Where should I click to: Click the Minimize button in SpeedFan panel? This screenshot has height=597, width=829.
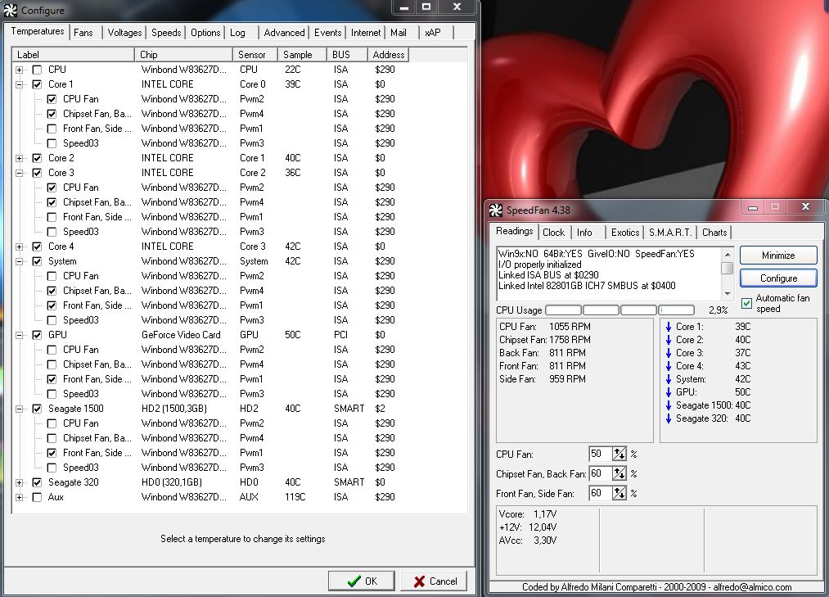pos(777,256)
